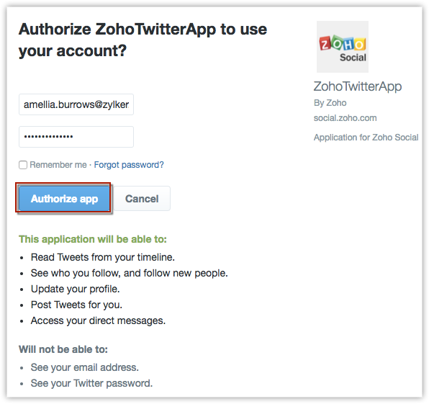429x404 pixels.
Task: Select the Post Tweets for you item
Action: (76, 305)
